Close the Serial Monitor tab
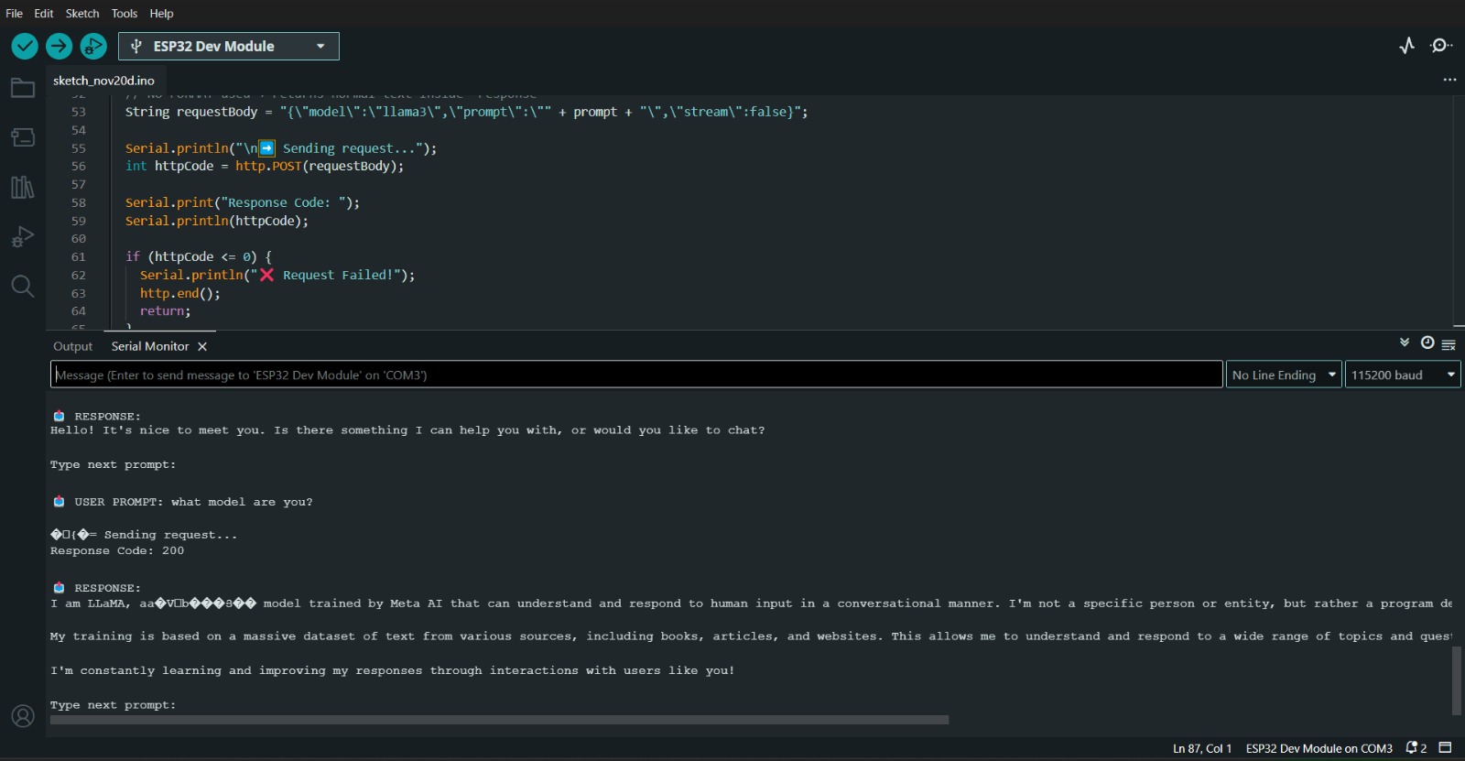The image size is (1465, 761). 202,346
